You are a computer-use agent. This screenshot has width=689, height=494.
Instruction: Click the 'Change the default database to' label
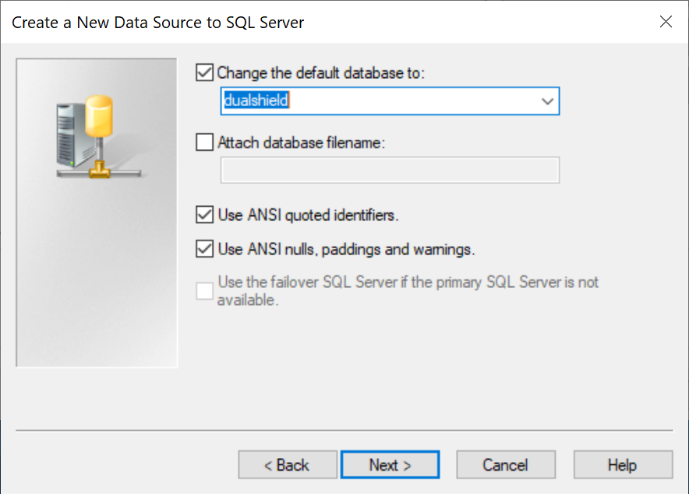point(320,73)
